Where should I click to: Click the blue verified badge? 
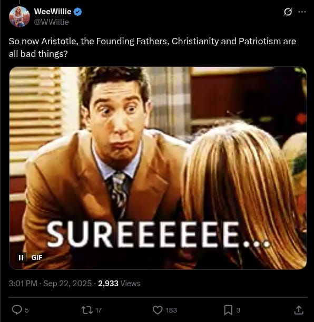78,12
